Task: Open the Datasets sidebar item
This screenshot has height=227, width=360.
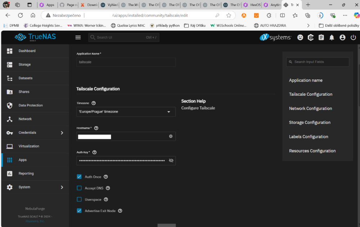Action: 25,78
